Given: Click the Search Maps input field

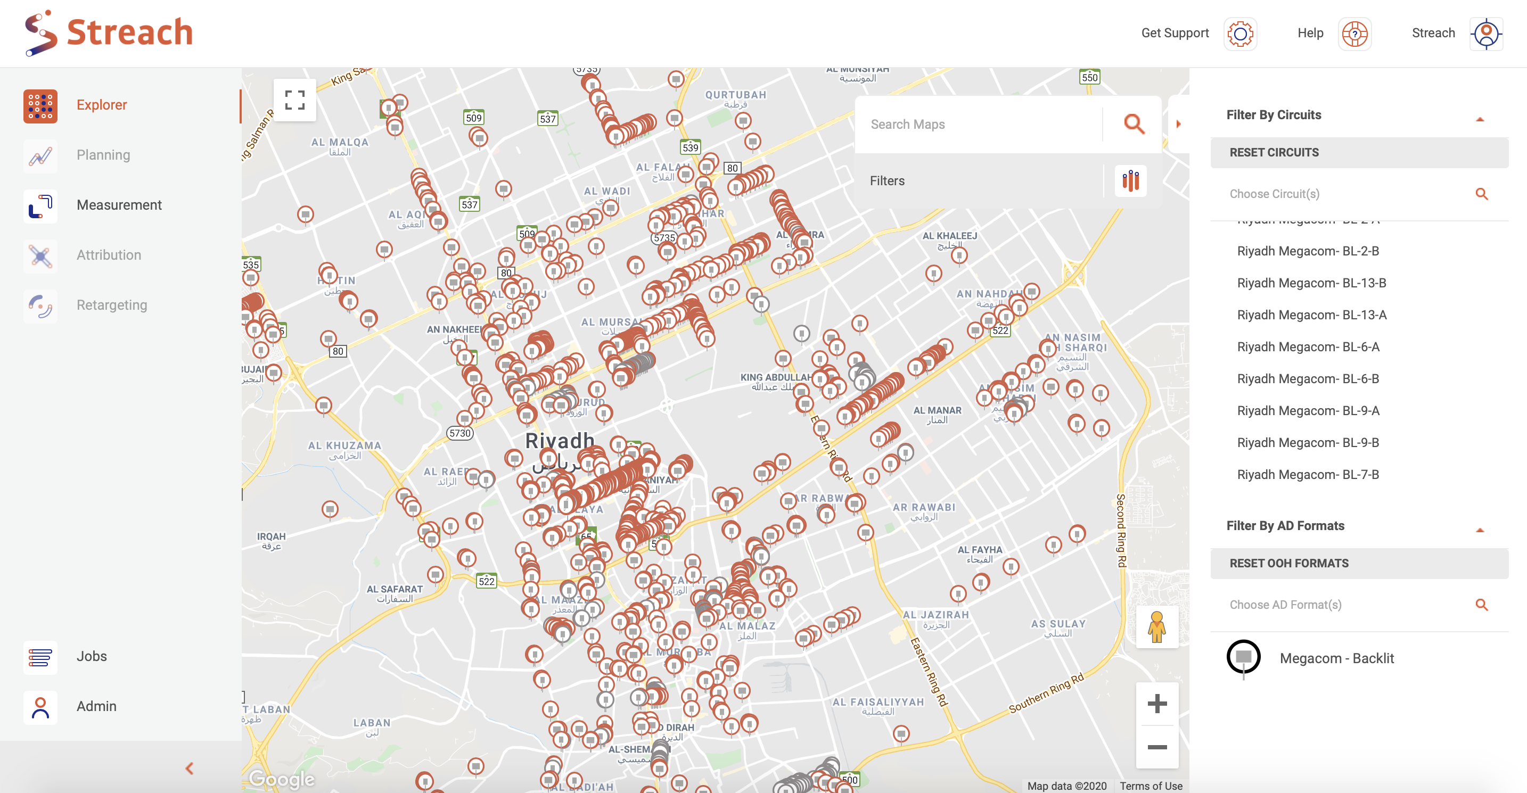Looking at the screenshot, I should click(x=978, y=125).
